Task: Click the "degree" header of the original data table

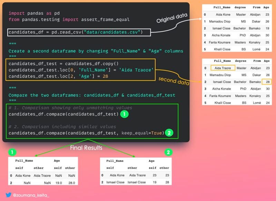Action: pos(240,7)
